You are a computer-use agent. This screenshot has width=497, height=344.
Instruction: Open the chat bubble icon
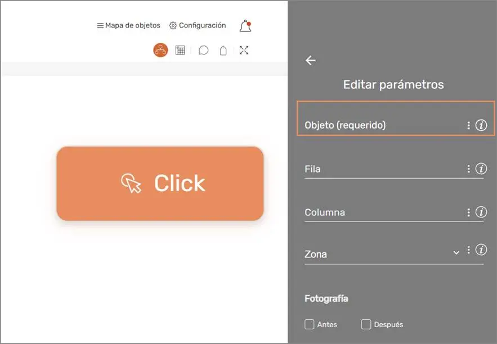(x=203, y=50)
